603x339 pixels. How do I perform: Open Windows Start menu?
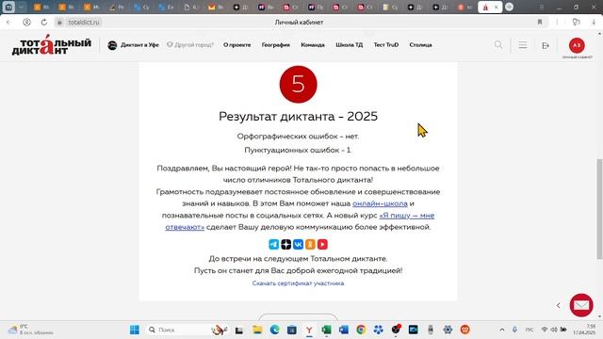(135, 330)
